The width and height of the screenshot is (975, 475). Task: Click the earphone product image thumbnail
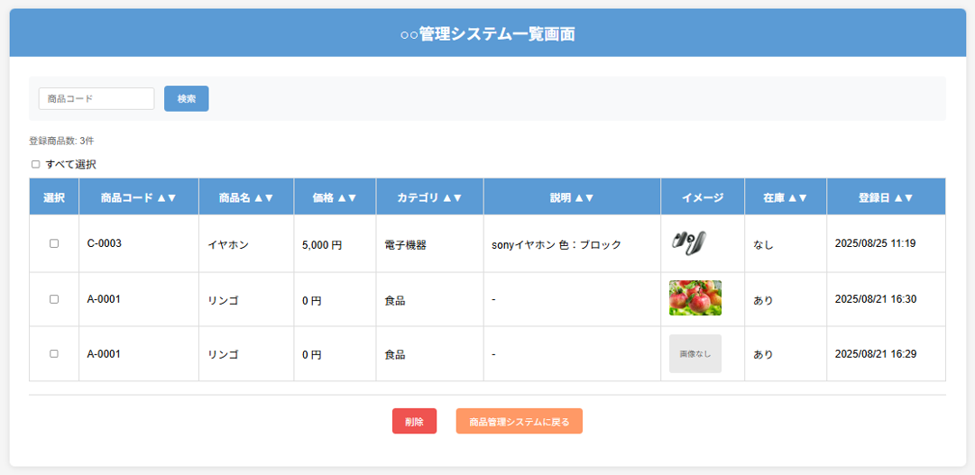[688, 242]
